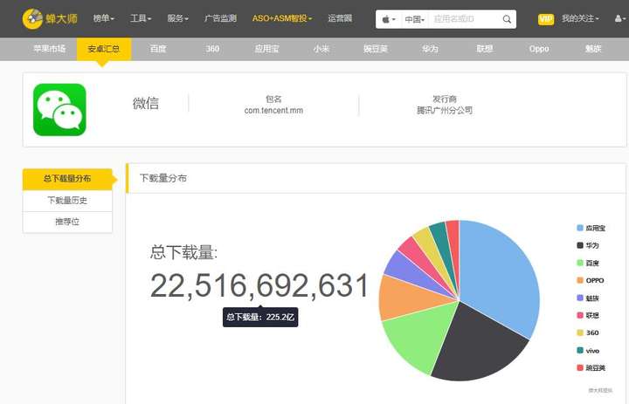Toggle 联想 legend entry
Image resolution: width=629 pixels, height=404 pixels.
point(588,315)
